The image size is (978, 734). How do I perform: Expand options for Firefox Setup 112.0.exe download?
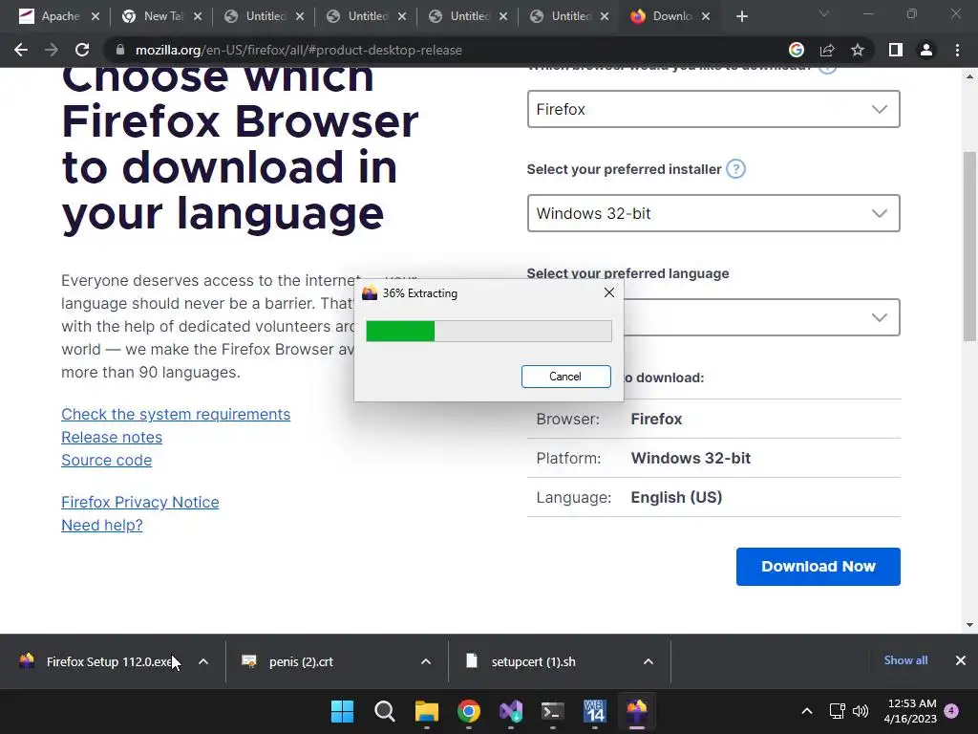pos(203,661)
